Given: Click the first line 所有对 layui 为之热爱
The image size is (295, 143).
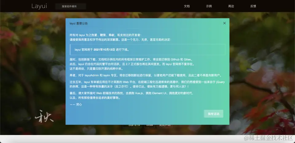Looking at the screenshot, I should [105, 35].
